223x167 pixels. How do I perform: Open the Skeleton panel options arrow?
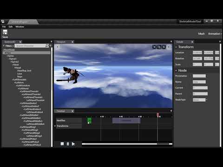[x=52, y=42]
